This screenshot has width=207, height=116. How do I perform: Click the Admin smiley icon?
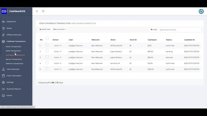click(4, 96)
